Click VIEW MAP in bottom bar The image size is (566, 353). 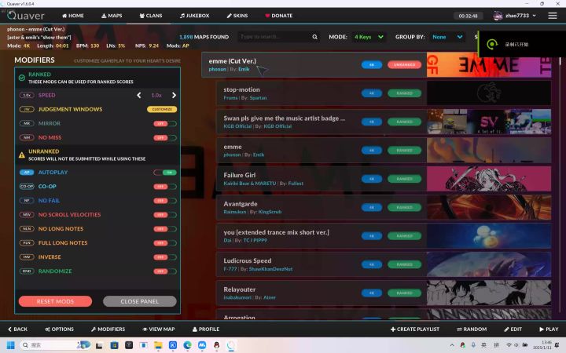159,329
